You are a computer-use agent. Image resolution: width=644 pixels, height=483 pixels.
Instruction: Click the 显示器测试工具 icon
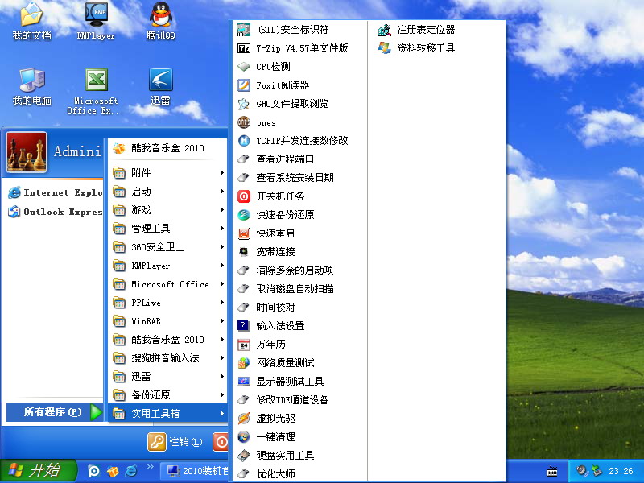click(244, 381)
